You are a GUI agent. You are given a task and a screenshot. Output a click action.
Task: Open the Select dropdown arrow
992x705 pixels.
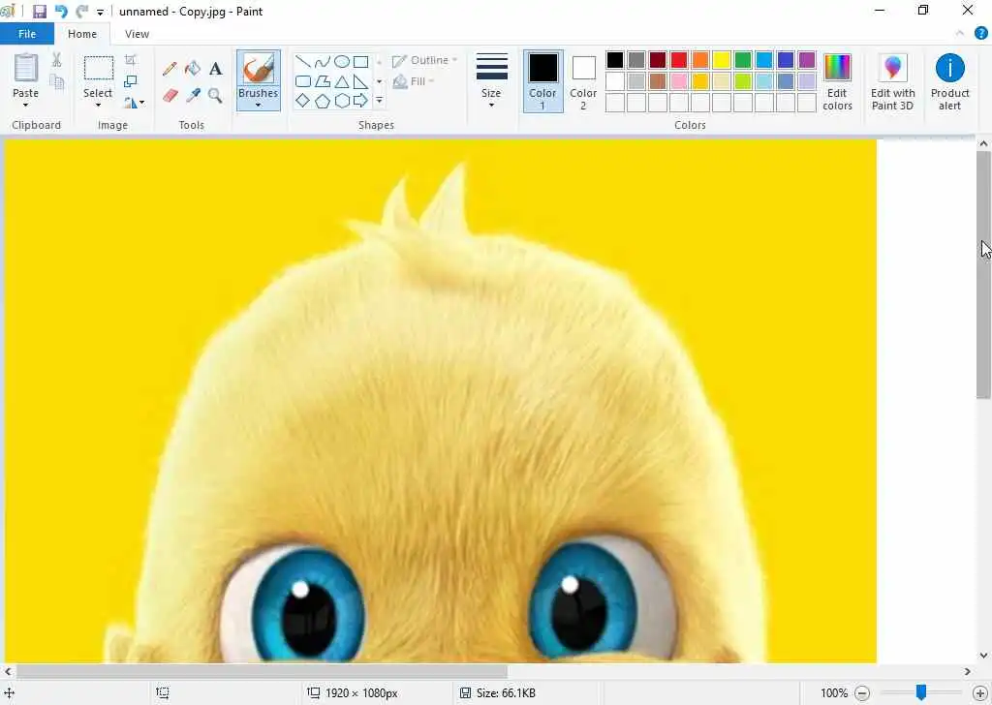tap(98, 105)
